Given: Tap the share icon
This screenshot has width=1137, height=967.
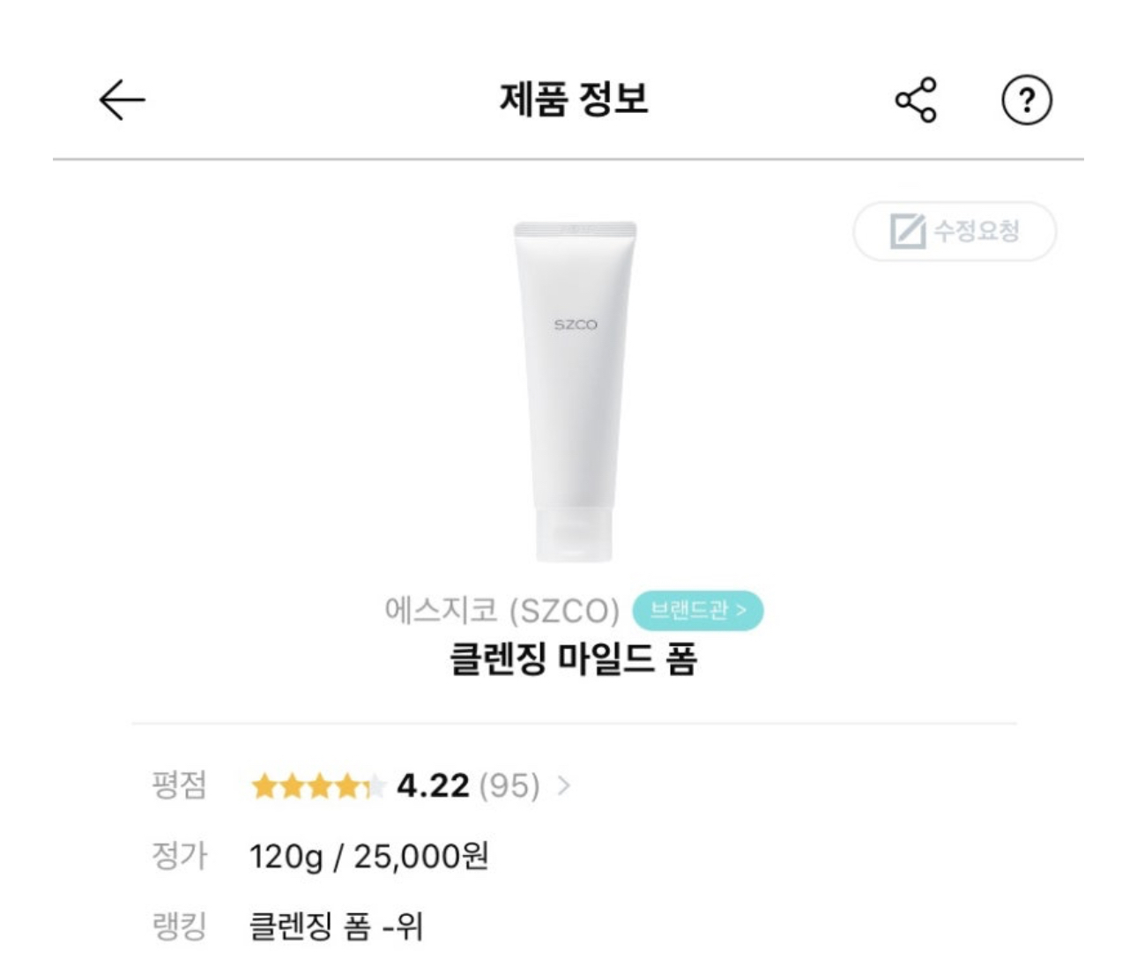Looking at the screenshot, I should [x=916, y=100].
